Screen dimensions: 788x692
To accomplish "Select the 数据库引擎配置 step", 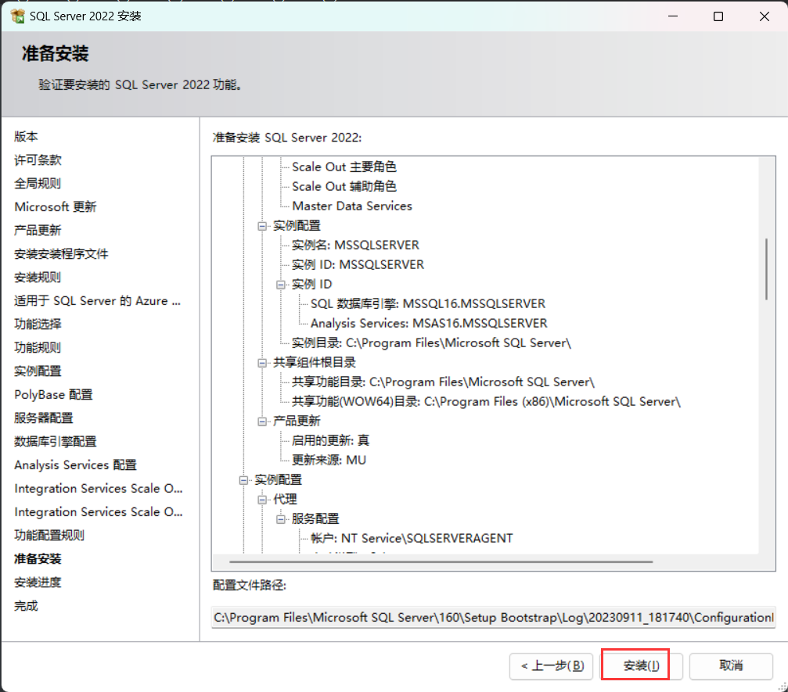I will click(56, 442).
